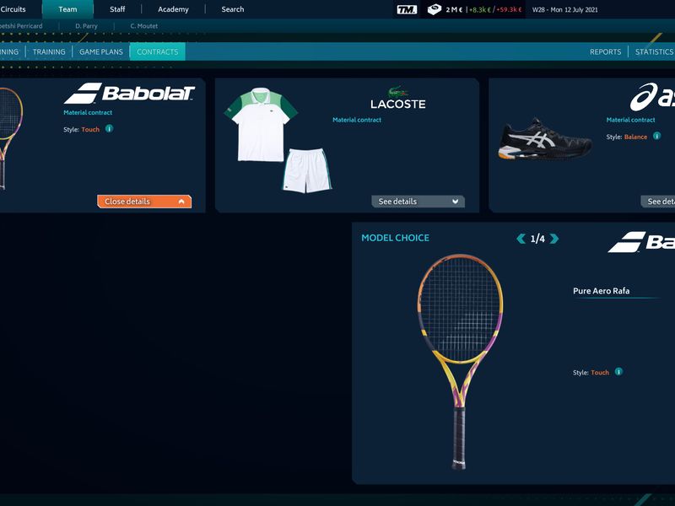The height and width of the screenshot is (506, 675).
Task: Select player D. Parry
Action: pos(87,26)
